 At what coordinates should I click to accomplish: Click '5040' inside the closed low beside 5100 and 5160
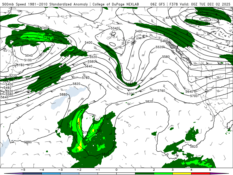[29, 55]
